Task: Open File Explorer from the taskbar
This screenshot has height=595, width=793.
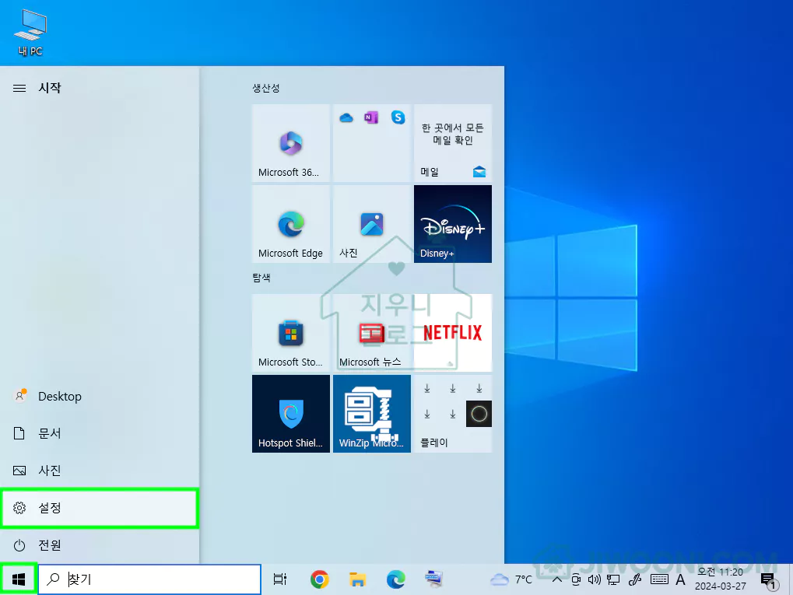Action: tap(357, 579)
